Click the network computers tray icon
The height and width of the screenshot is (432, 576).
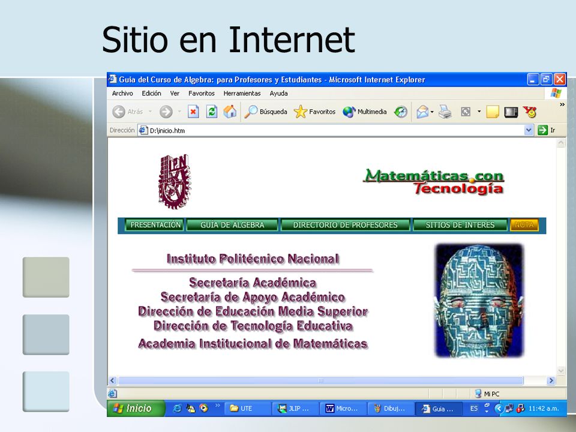point(509,408)
